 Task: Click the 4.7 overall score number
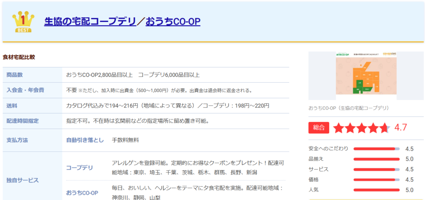point(401,127)
